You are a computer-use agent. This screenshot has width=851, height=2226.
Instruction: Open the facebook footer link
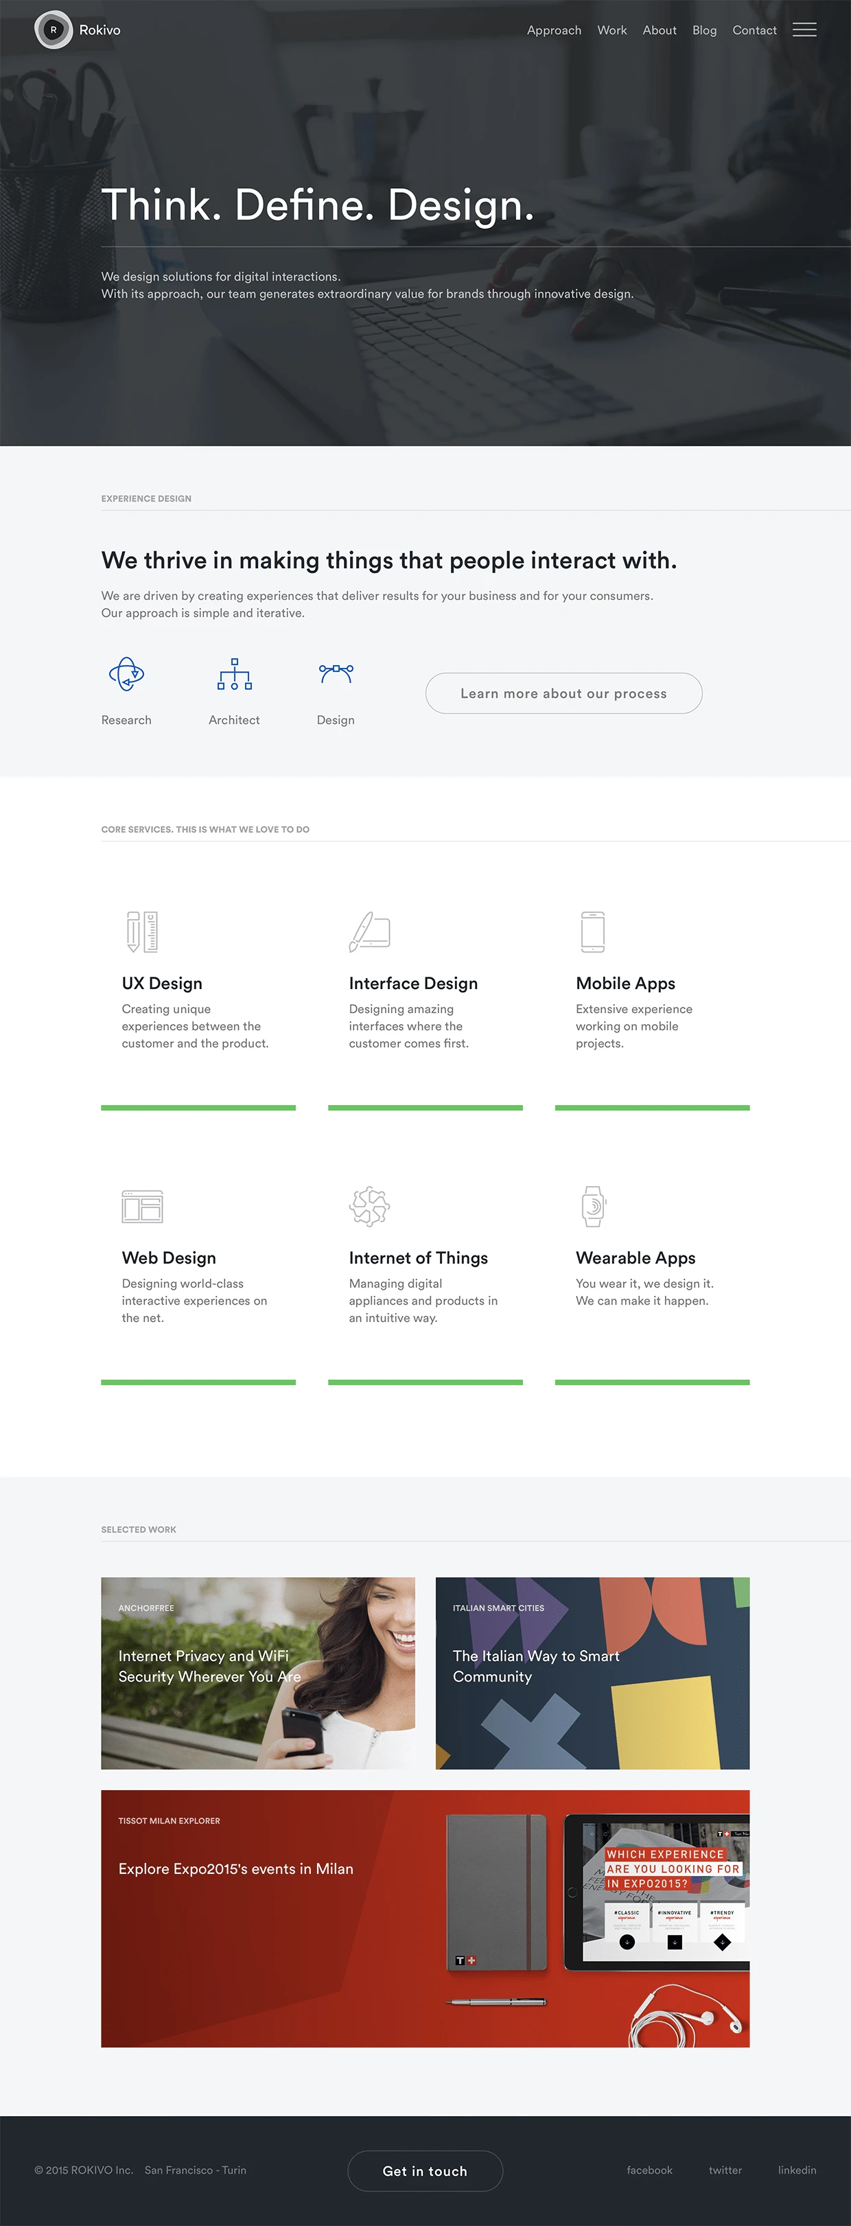coord(650,2170)
